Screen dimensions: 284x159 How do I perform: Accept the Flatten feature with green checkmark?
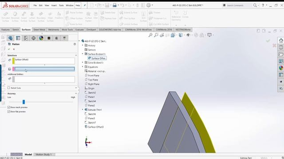(9, 49)
